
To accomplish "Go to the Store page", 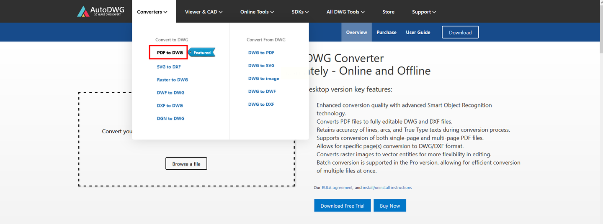I will [388, 12].
